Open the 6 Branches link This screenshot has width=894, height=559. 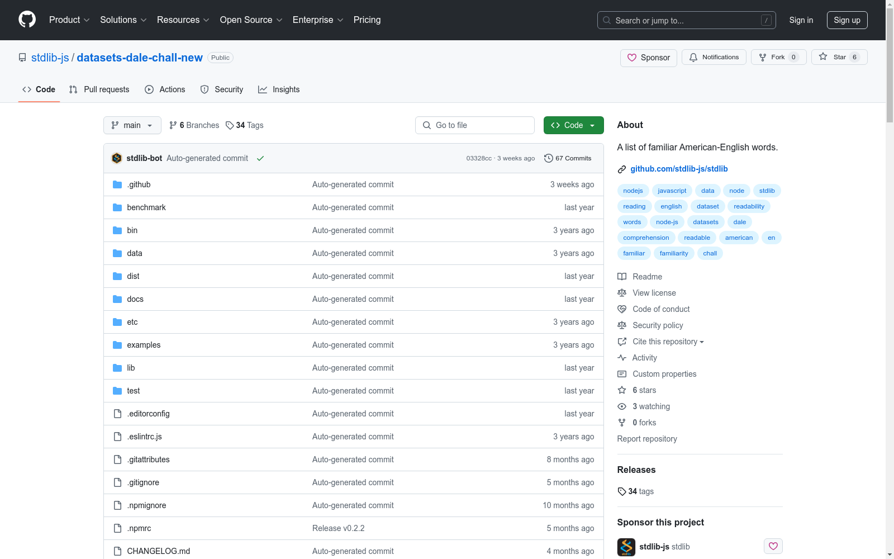click(194, 125)
